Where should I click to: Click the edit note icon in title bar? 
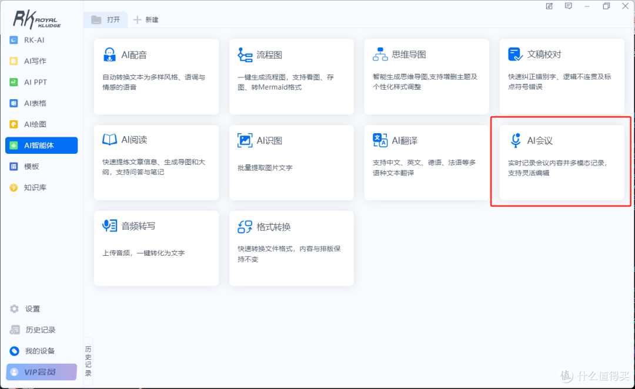tap(549, 6)
